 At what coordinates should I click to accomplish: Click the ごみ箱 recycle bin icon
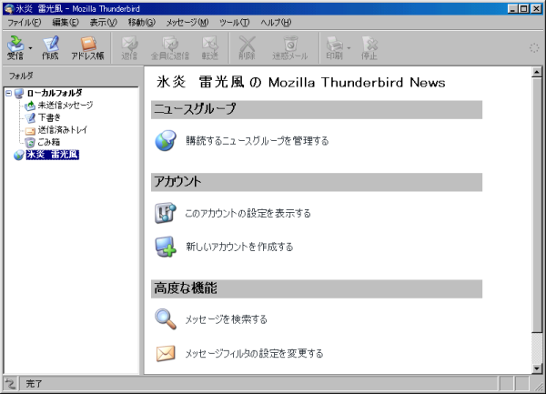pyautogui.click(x=30, y=142)
